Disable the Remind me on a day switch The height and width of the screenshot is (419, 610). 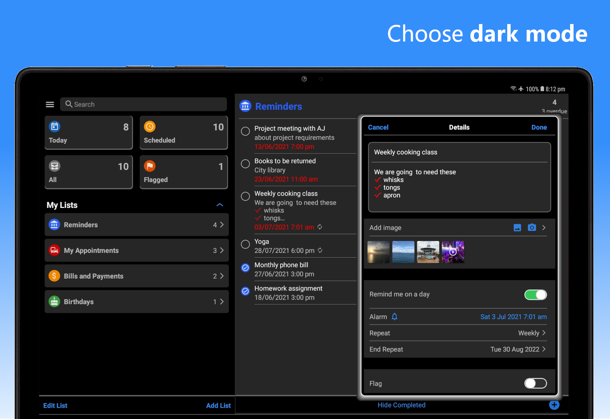click(x=535, y=295)
